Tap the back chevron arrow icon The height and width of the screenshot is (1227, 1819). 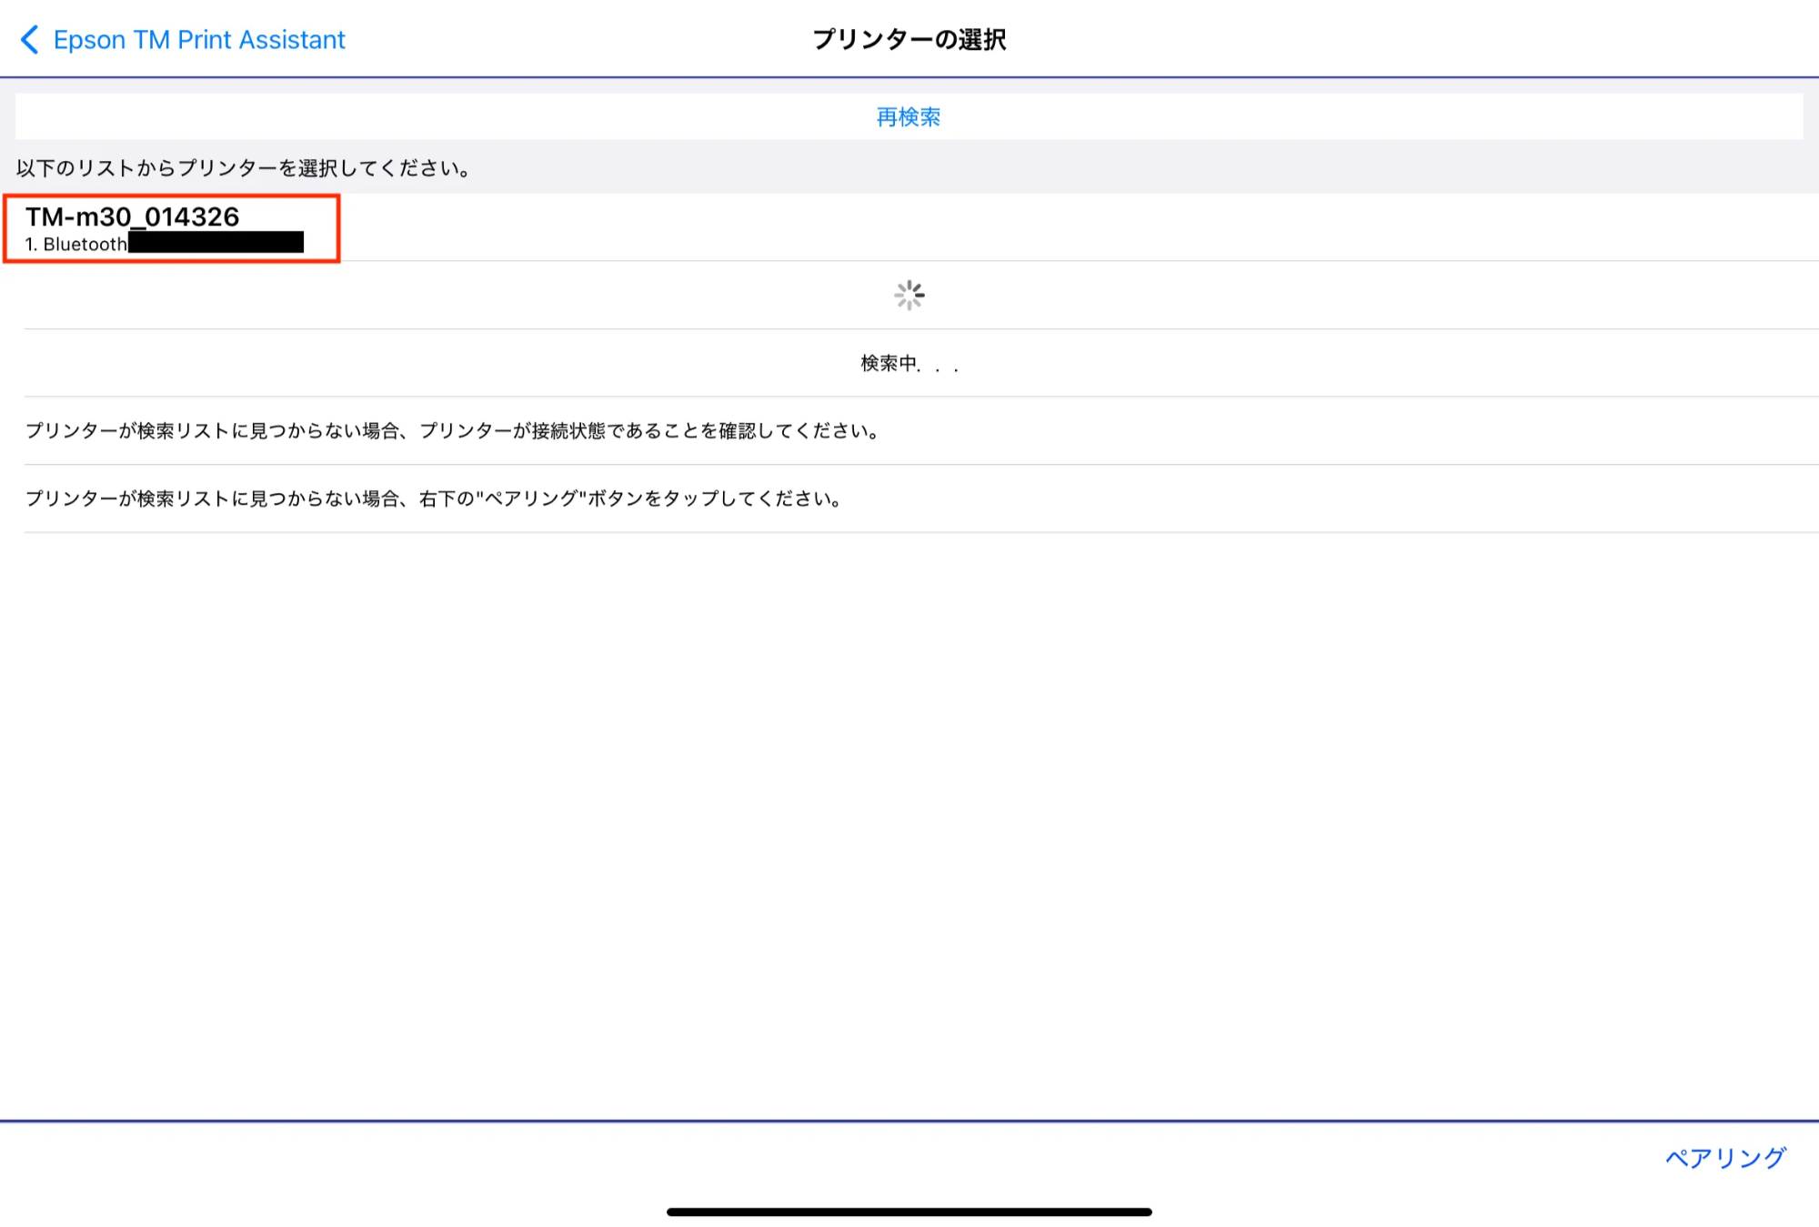[29, 40]
